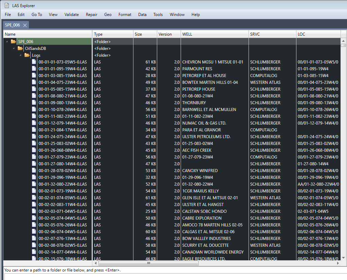This screenshot has height=280, width=347.
Task: Click the horizontal scrollbar right arrow
Action: pos(338,263)
